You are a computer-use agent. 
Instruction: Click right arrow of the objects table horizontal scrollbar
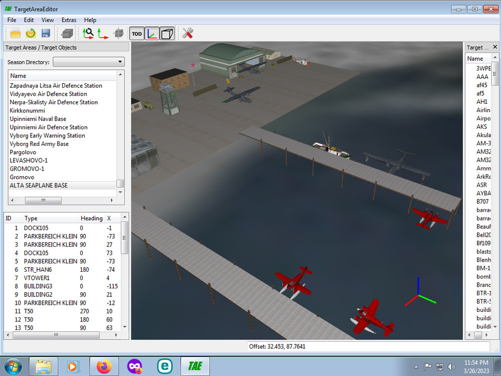pyautogui.click(x=116, y=335)
